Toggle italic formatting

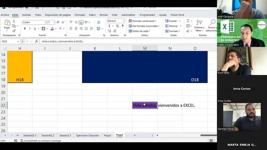[30, 29]
